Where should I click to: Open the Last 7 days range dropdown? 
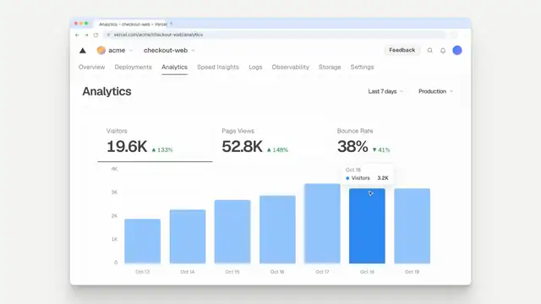coord(385,91)
